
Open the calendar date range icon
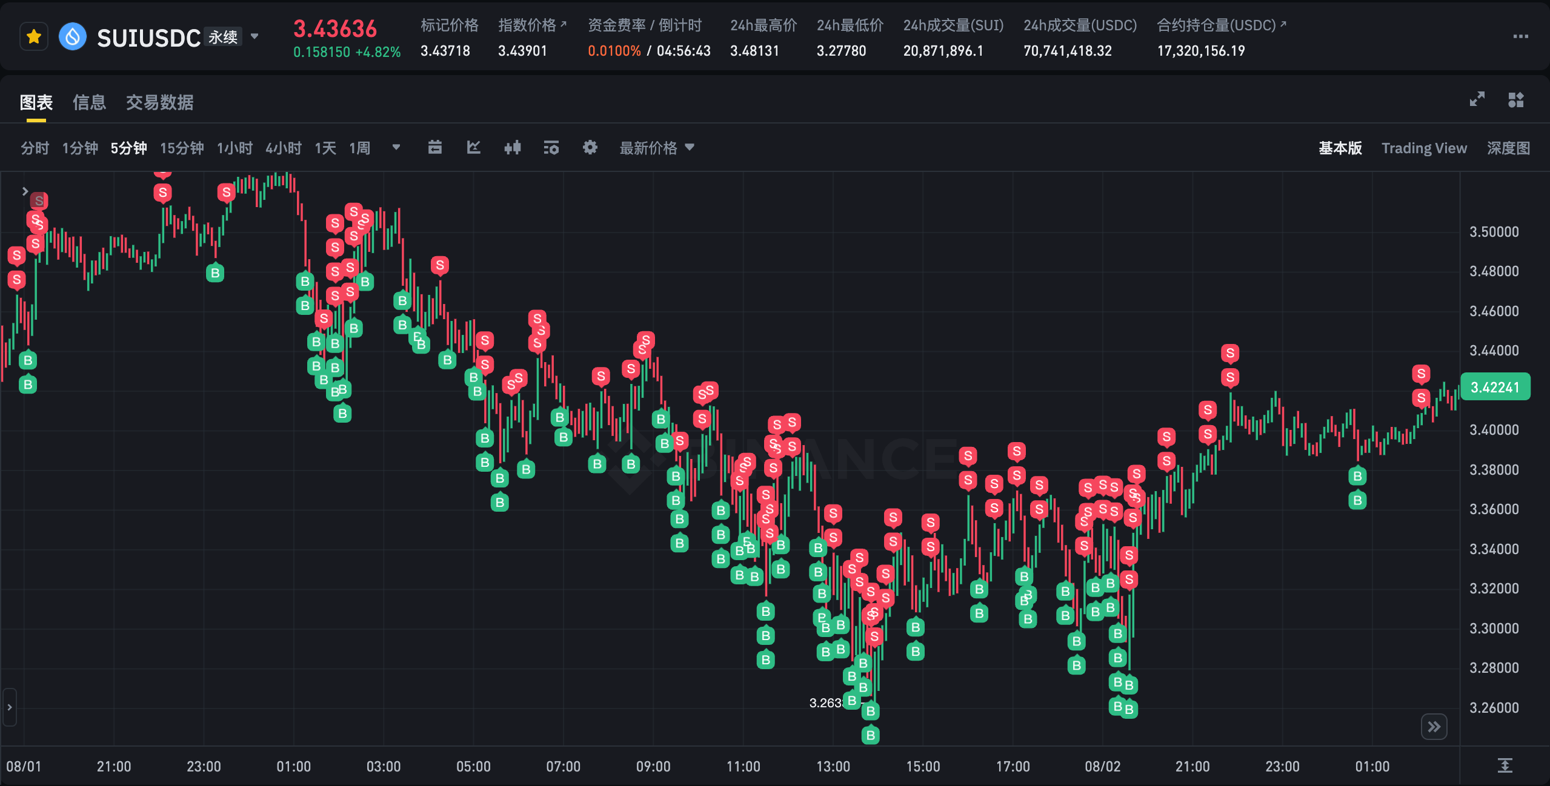[435, 147]
